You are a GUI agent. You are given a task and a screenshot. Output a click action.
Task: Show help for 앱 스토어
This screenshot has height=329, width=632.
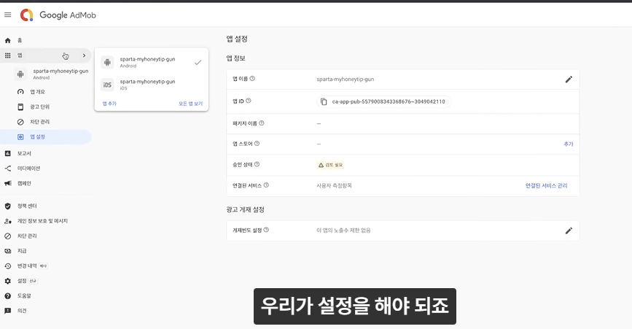click(x=257, y=143)
